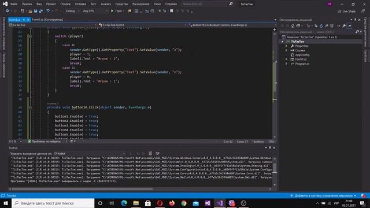This screenshot has height=208, width=370.
Task: Collapse the switch (player) code block
Action: click(30, 36)
